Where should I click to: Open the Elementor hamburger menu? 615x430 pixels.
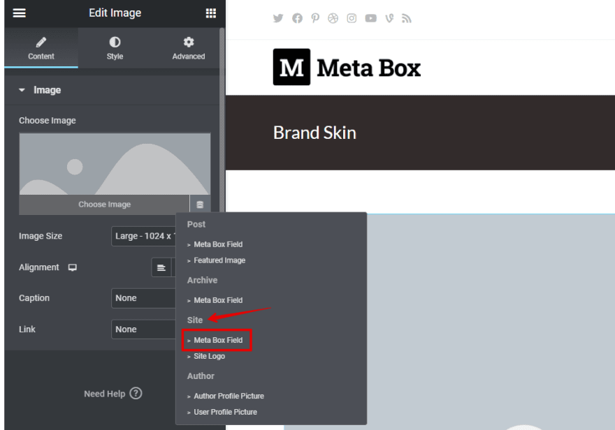click(20, 13)
